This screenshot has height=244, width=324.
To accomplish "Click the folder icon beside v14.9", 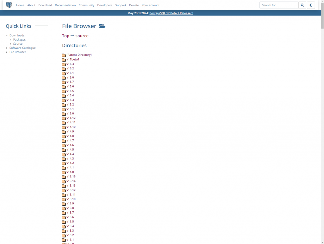I will [64, 132].
